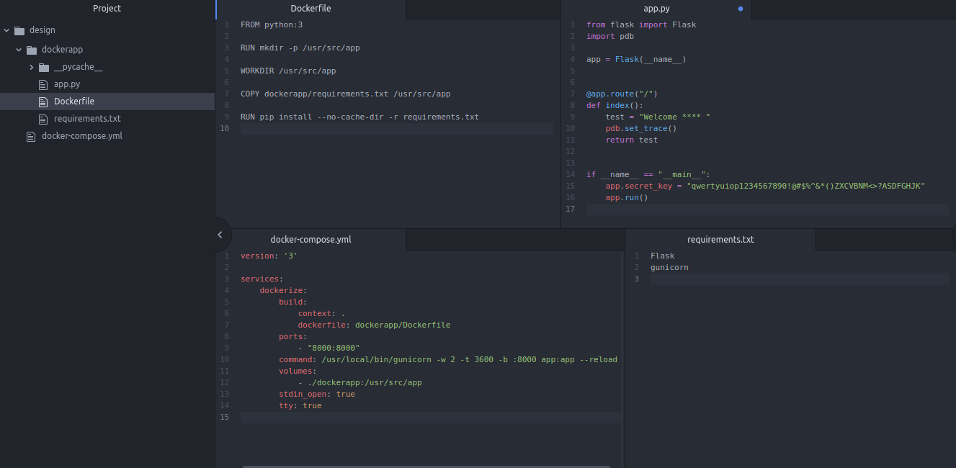Click 'build:' line in compose file
956x468 pixels.
[x=293, y=302]
